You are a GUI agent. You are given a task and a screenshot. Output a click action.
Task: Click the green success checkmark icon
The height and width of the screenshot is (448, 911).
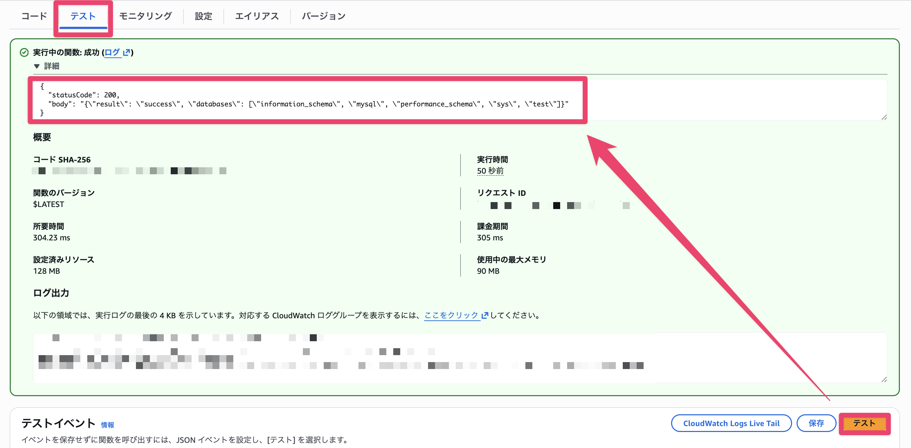(24, 53)
